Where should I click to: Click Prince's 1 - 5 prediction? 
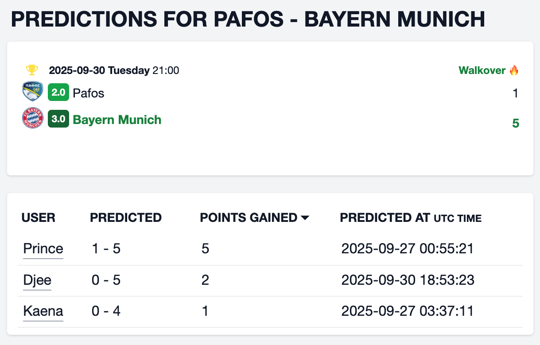pyautogui.click(x=106, y=249)
